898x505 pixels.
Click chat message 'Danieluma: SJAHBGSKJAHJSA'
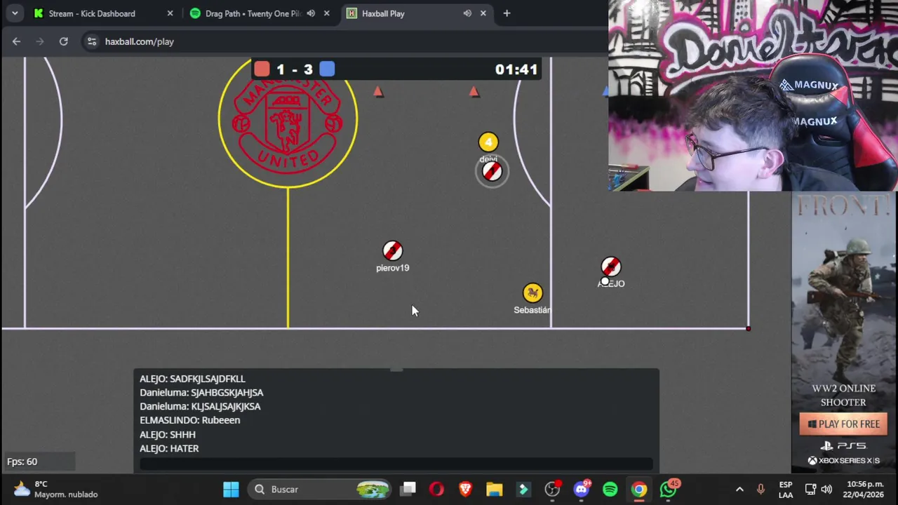201,393
